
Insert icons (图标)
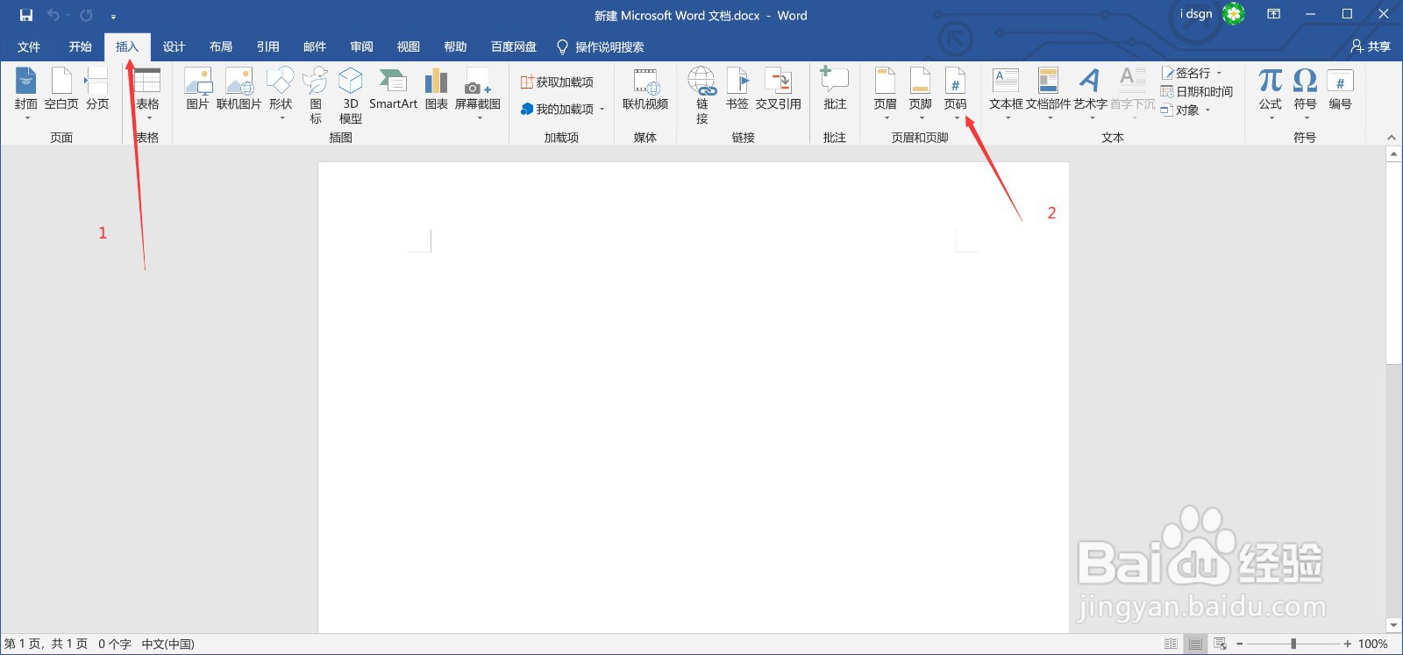pos(316,95)
